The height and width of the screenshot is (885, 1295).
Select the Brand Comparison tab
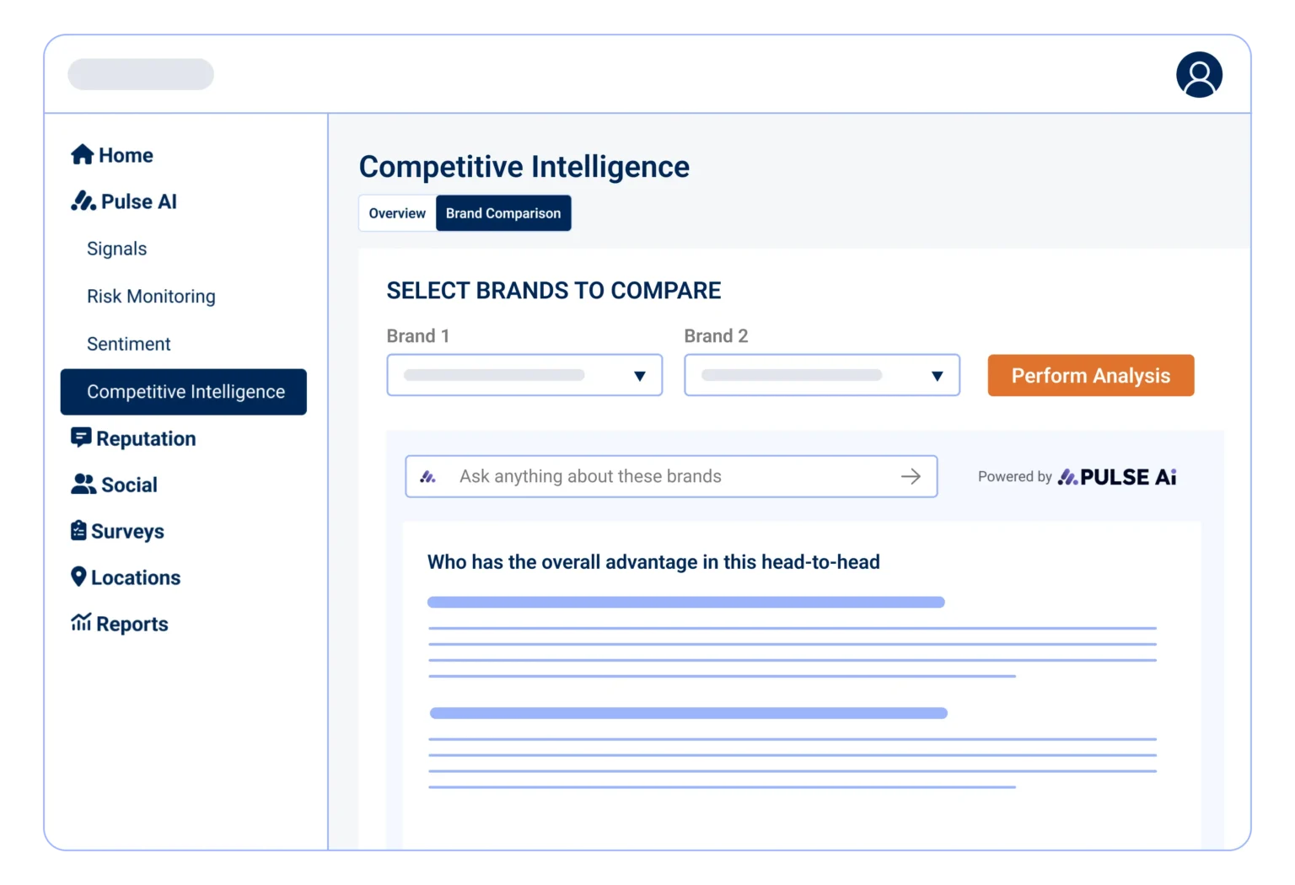(503, 213)
